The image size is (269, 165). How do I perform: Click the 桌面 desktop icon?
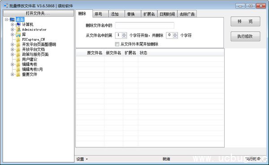point(13,19)
